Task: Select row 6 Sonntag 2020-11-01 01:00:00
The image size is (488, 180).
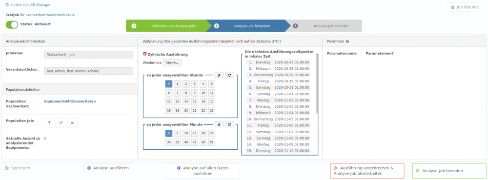Action: tap(278, 94)
